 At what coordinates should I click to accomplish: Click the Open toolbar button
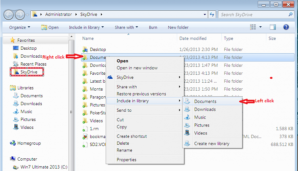coord(50,27)
